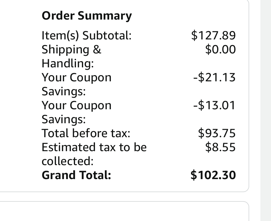Click the Total before tax label
Image resolution: width=271 pixels, height=221 pixels.
(x=86, y=133)
